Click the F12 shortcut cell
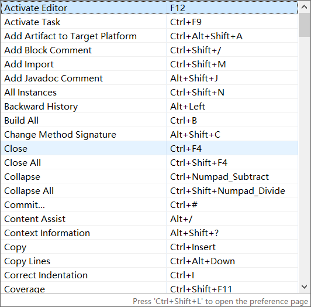The image size is (311, 307). click(232, 8)
